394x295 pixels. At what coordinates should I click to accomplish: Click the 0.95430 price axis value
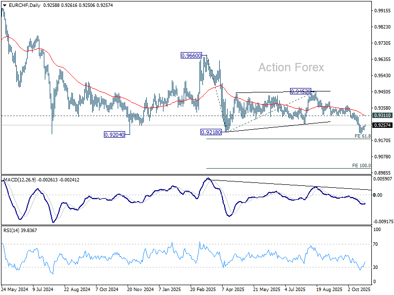[x=383, y=76]
